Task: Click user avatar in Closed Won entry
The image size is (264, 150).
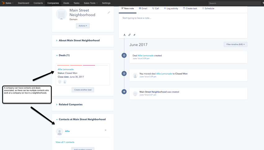Action: click(x=135, y=75)
